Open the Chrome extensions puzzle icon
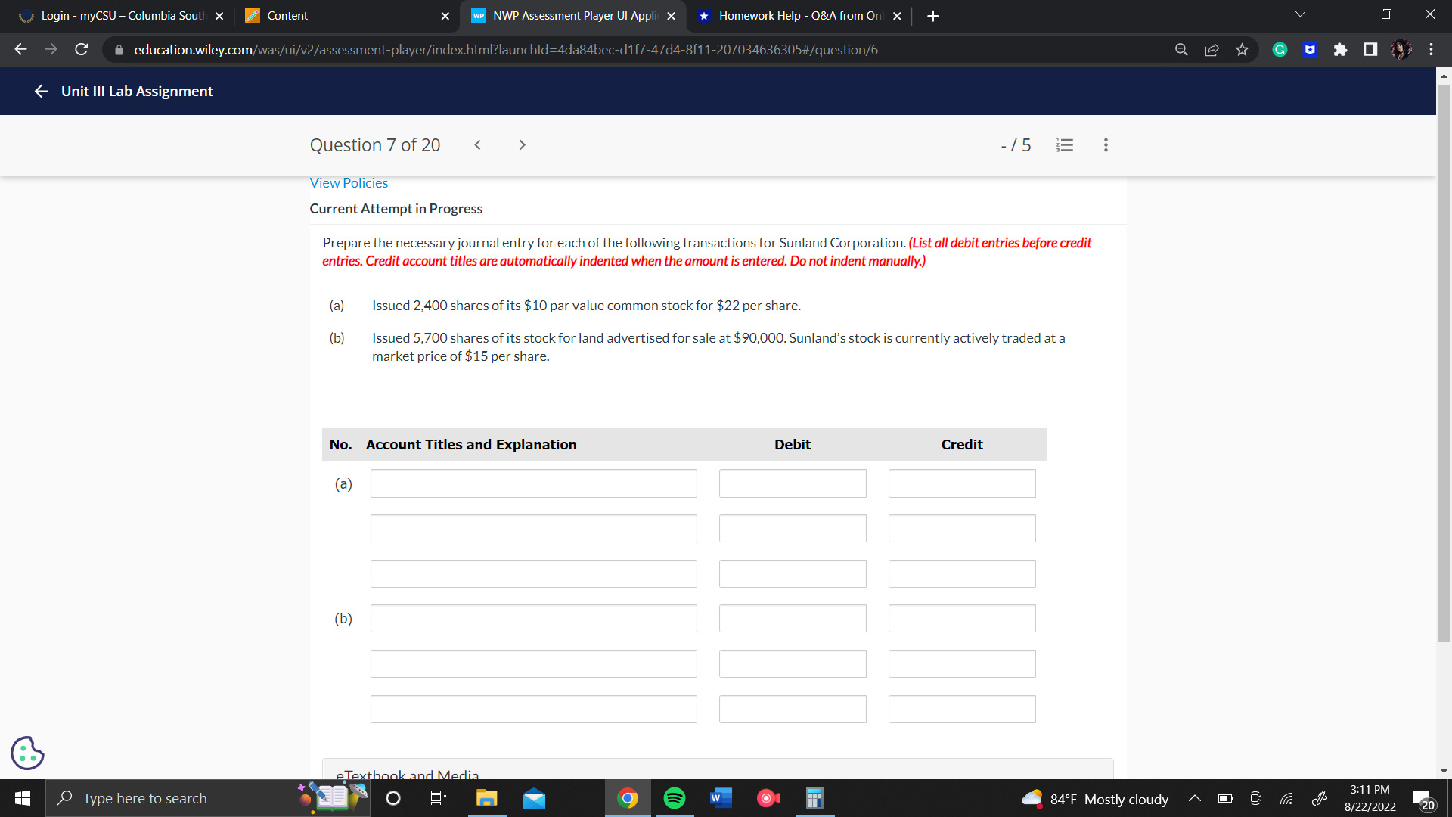Viewport: 1452px width, 817px height. pos(1340,50)
